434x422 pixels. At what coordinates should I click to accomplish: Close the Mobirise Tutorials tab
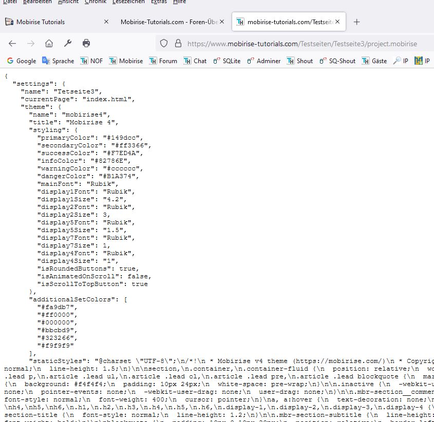point(106,22)
